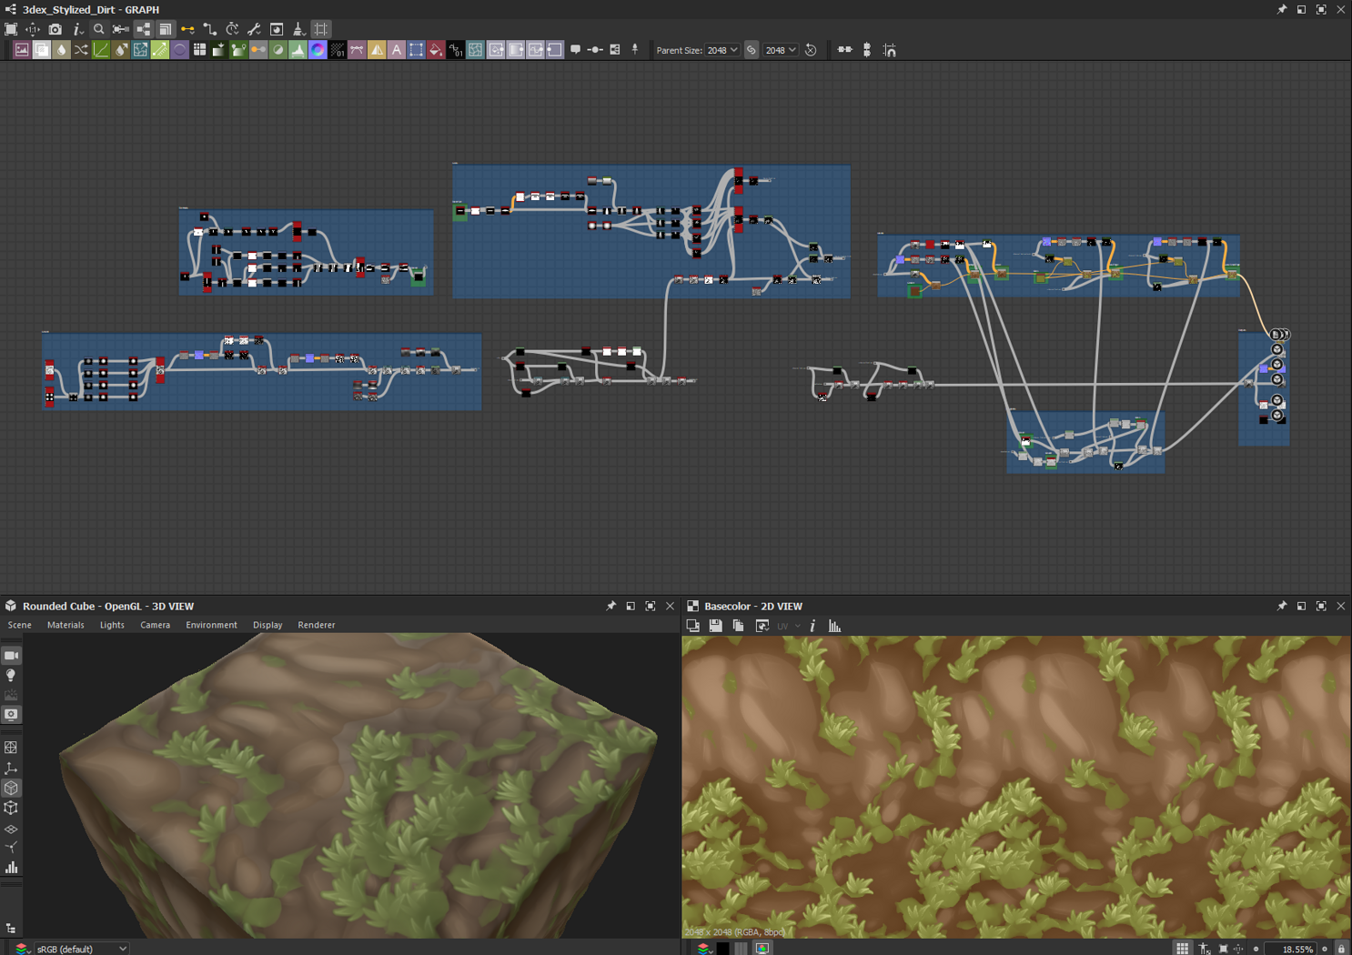Open the 2D view export options dropdown
Screen dimensions: 1352x955
762,626
